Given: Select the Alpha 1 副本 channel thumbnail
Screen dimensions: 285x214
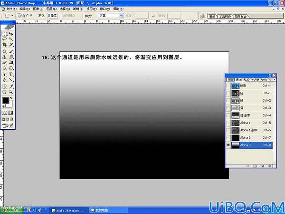Looking at the screenshot, I should click(x=236, y=130).
